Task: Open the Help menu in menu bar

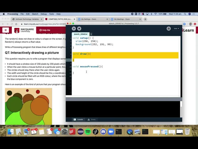Action: click(58, 14)
